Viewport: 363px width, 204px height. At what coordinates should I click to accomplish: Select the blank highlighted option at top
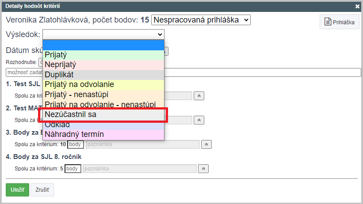[x=103, y=45]
